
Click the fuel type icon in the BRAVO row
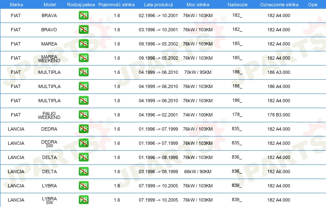[x=83, y=30]
